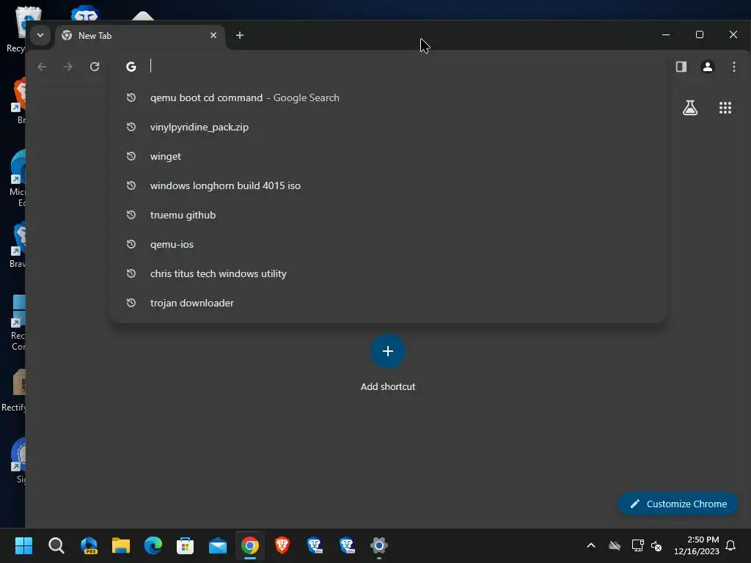Open the Windows Start menu

[x=23, y=545]
